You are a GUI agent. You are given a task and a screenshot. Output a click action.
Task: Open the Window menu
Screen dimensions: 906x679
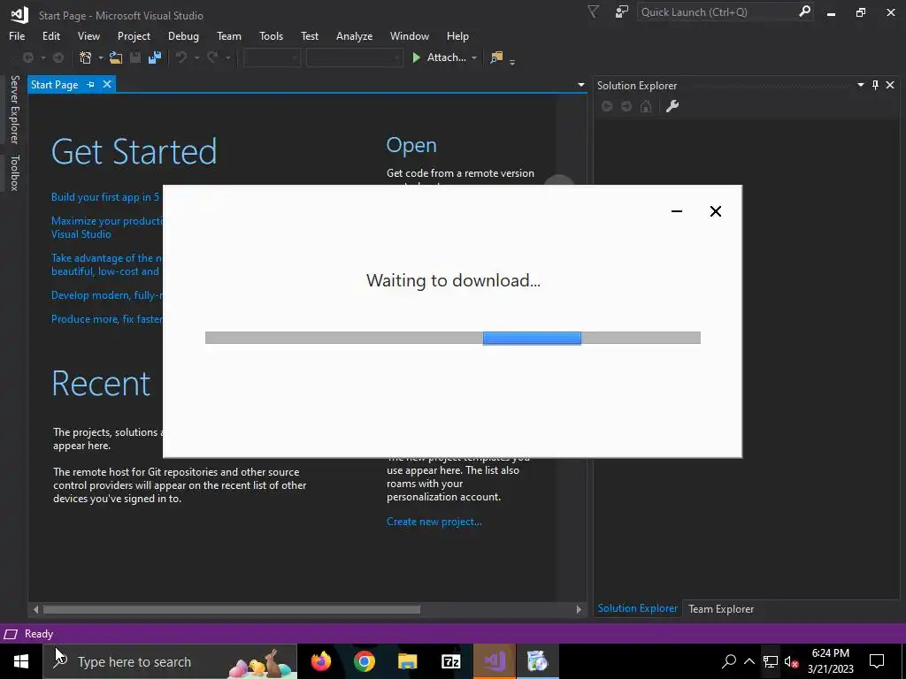(409, 35)
